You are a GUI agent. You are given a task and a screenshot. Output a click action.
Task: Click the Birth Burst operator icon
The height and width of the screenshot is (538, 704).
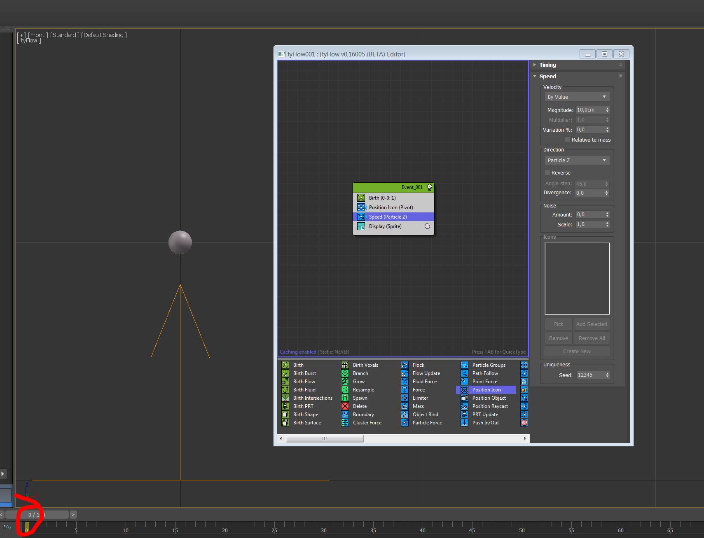[285, 373]
